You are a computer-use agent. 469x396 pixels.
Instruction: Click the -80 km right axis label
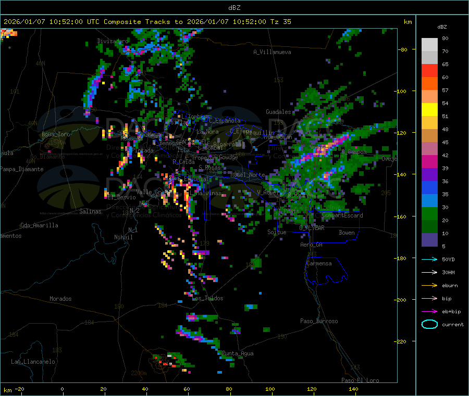coord(403,49)
